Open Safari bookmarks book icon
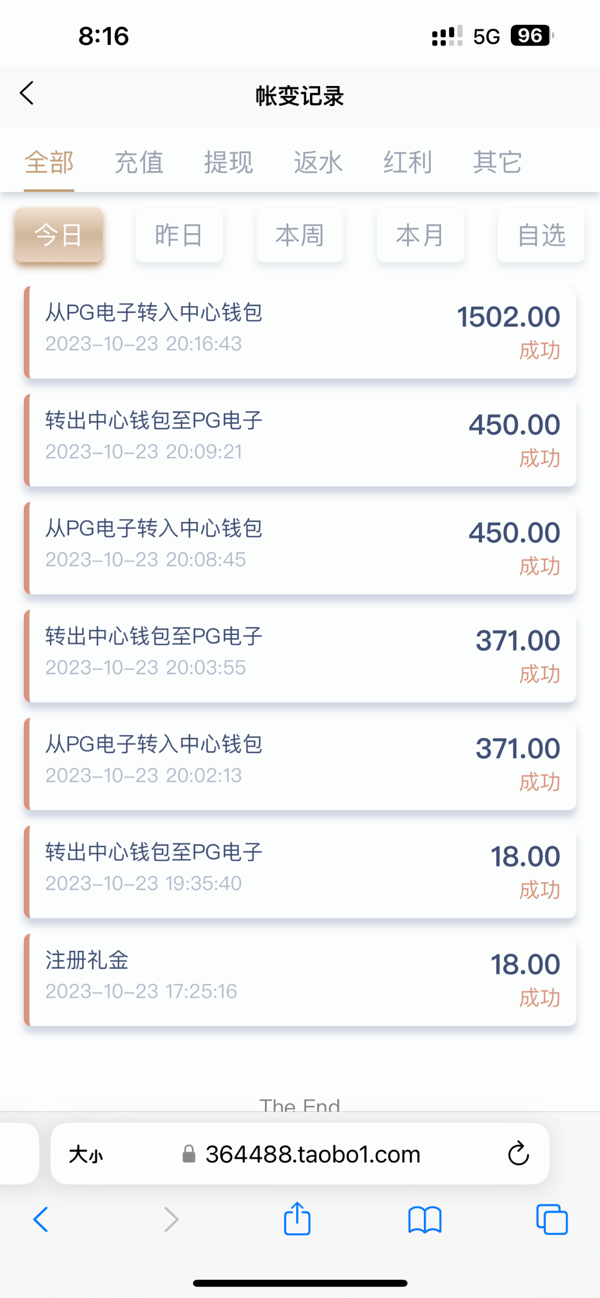The image size is (600, 1298). click(x=425, y=1220)
